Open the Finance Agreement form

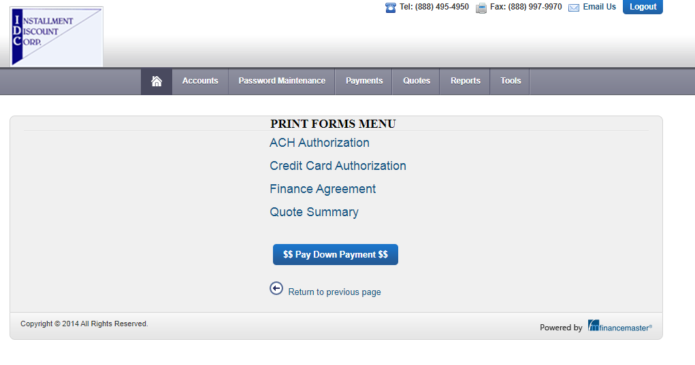click(323, 189)
